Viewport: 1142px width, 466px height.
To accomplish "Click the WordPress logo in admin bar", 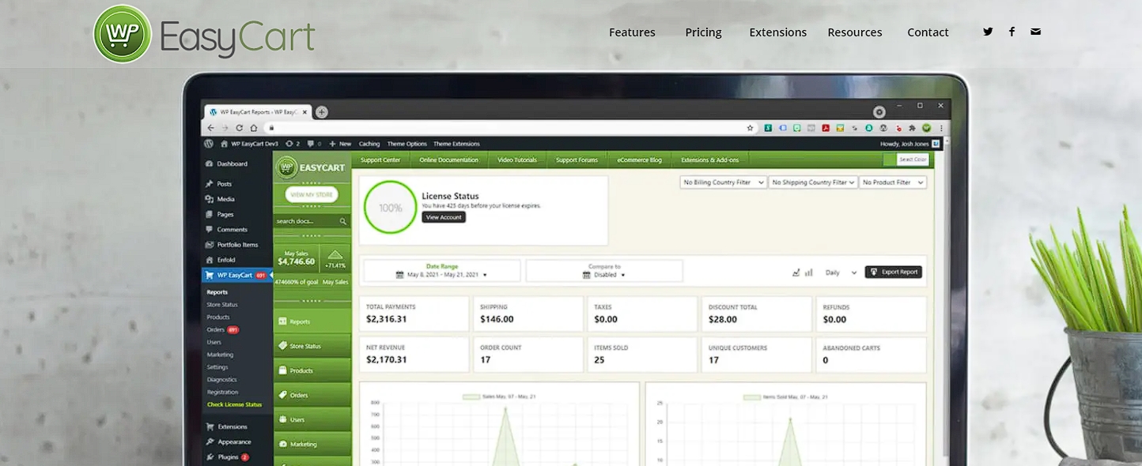I will [x=209, y=144].
